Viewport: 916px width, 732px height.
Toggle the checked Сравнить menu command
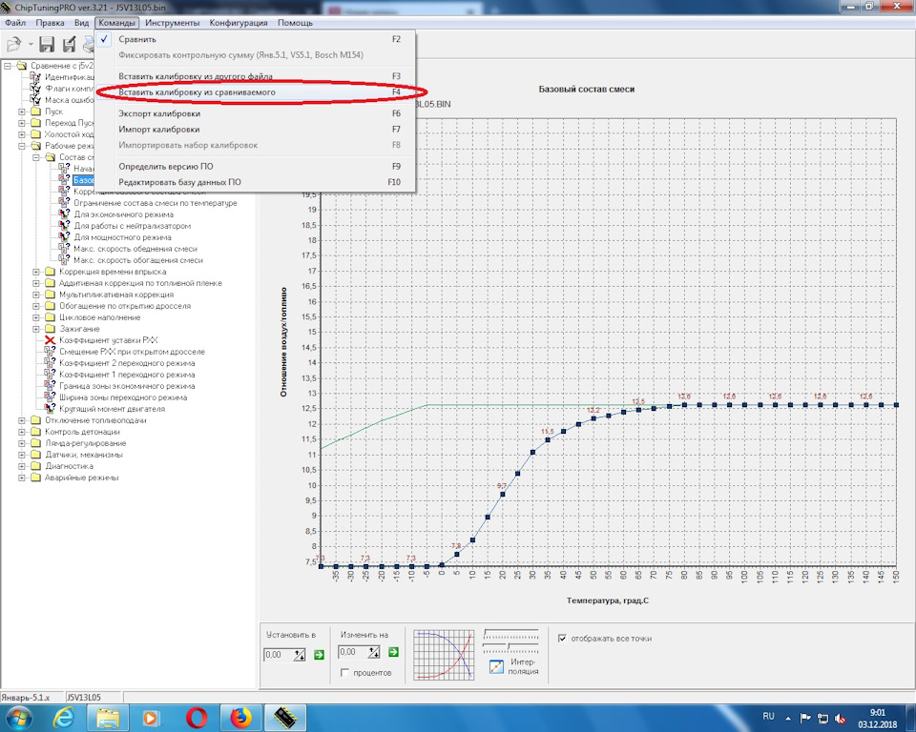coord(257,39)
